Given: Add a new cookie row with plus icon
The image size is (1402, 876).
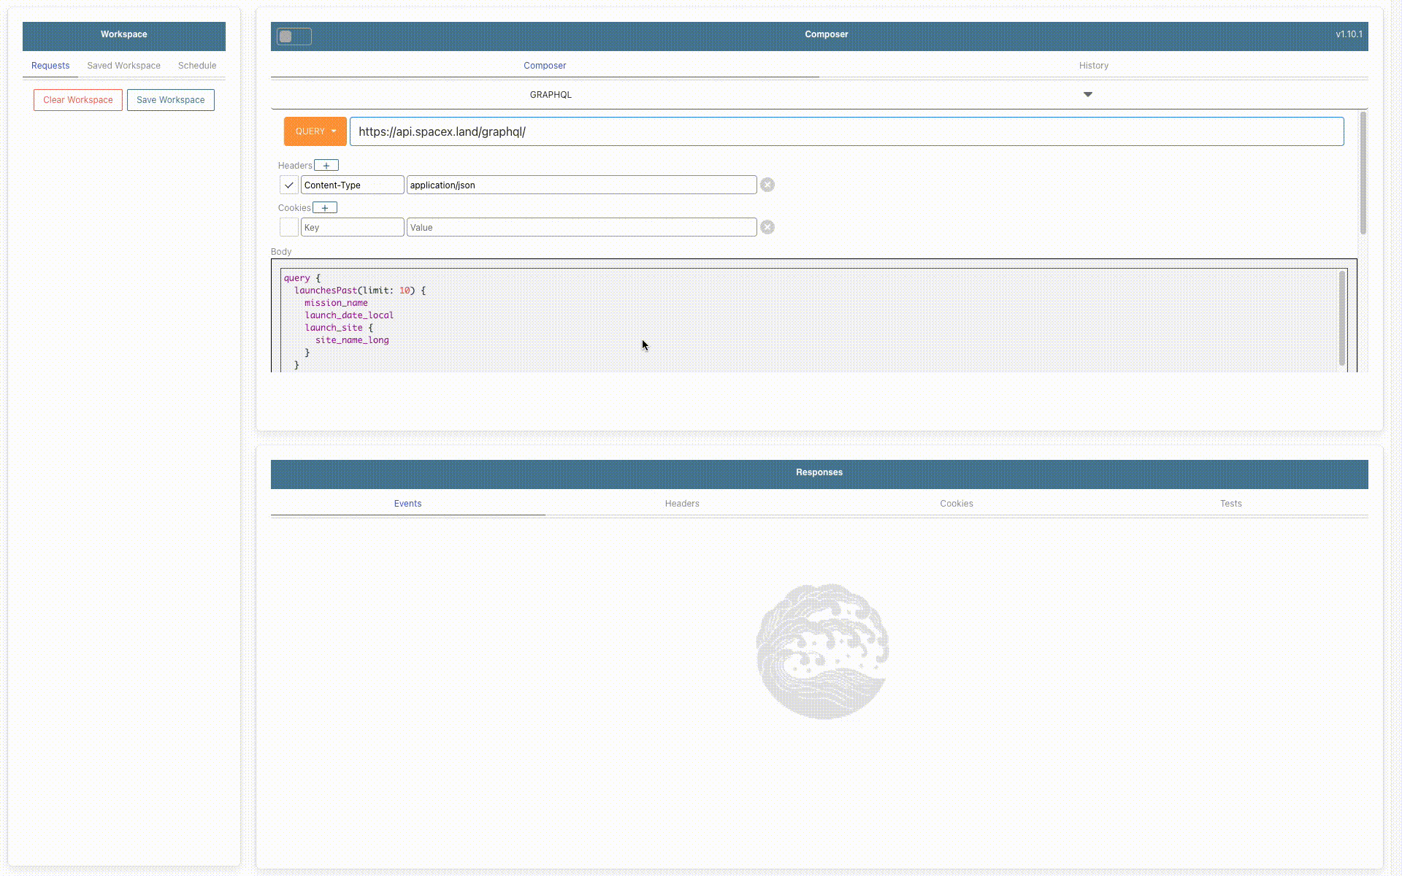Looking at the screenshot, I should click(325, 208).
